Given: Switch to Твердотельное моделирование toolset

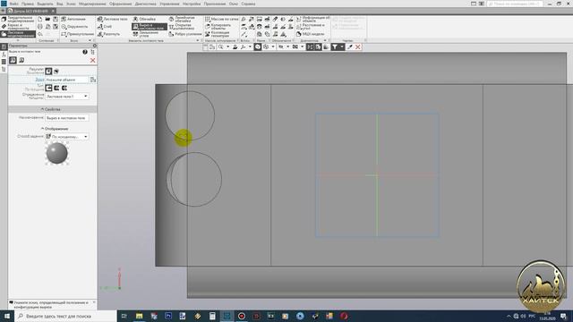Looking at the screenshot, I should click(18, 19).
